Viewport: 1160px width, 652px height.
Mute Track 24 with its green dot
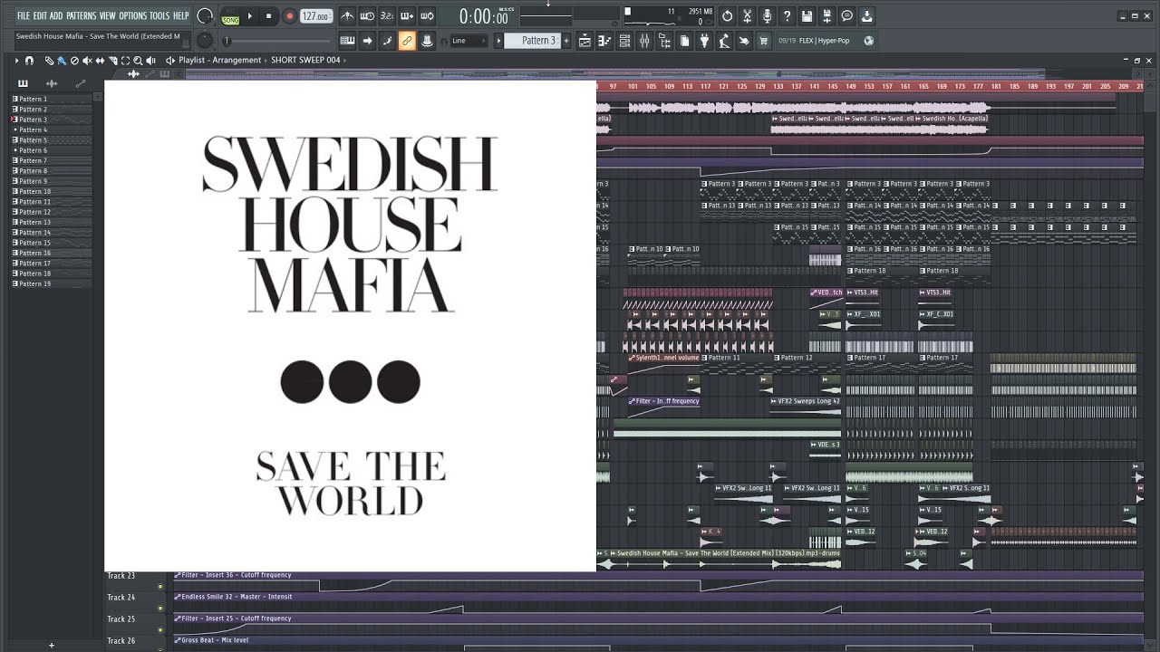click(160, 608)
